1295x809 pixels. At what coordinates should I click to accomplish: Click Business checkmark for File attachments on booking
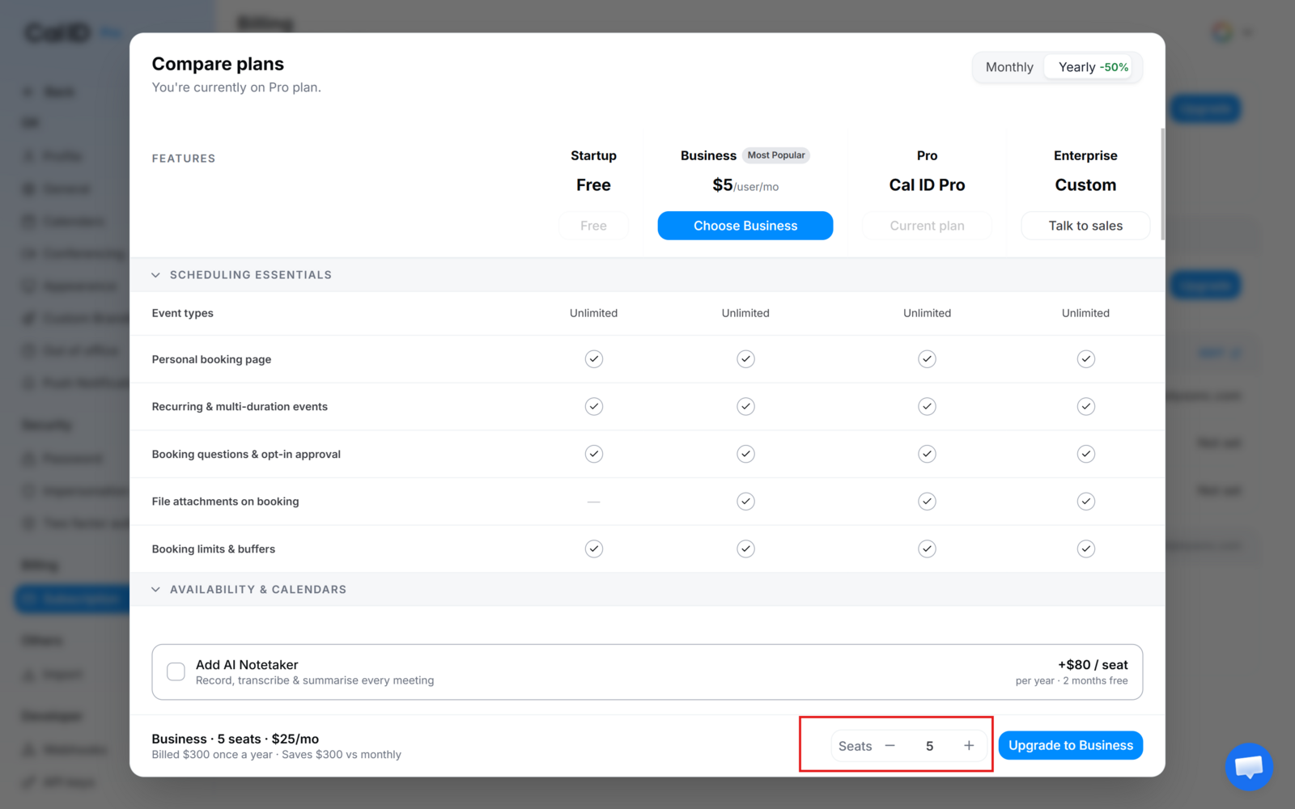[745, 502]
